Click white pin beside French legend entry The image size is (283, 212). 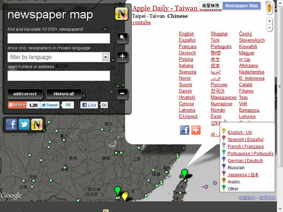[224, 145]
